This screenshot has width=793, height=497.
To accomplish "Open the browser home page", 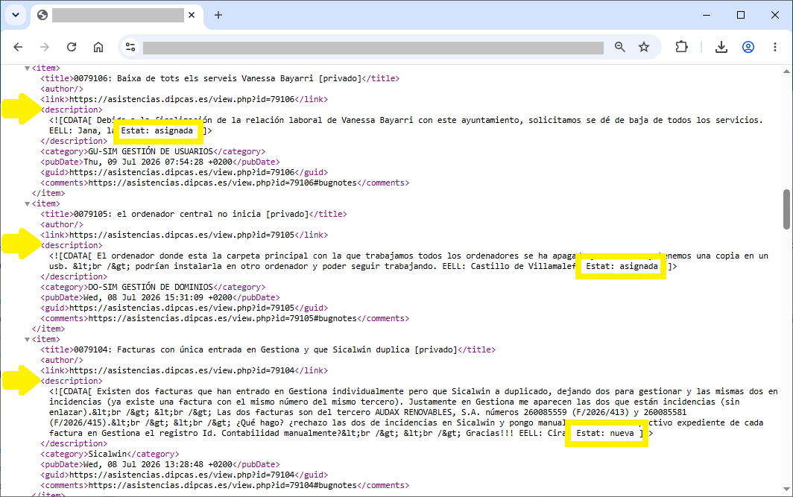I will 98,47.
